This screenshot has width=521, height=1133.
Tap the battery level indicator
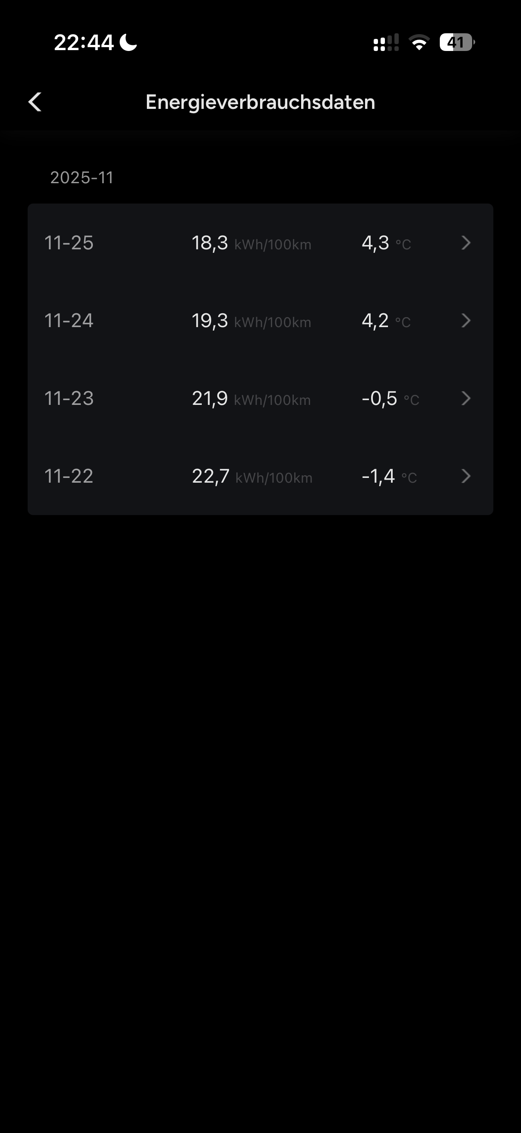(x=457, y=43)
